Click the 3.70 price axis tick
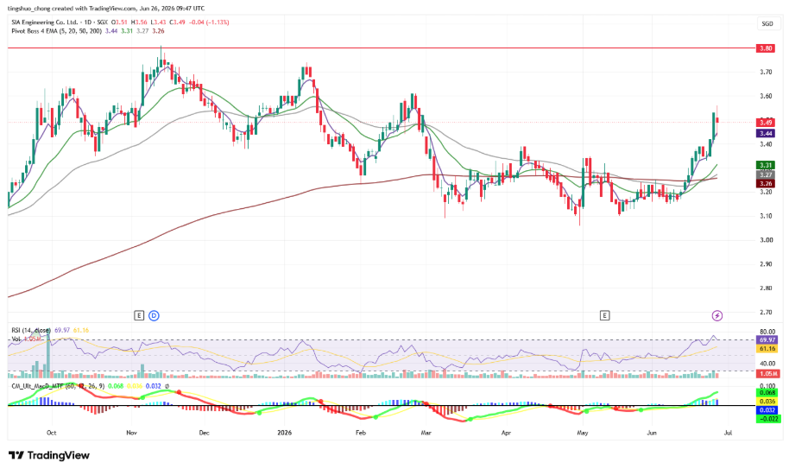 point(766,72)
